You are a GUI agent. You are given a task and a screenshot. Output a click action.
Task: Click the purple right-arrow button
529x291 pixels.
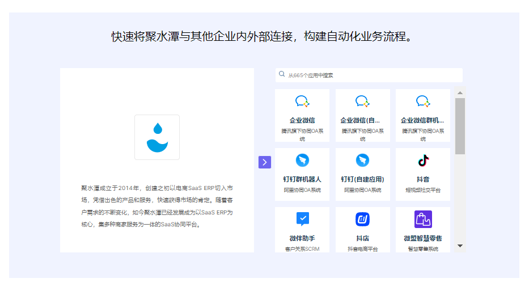(x=265, y=162)
